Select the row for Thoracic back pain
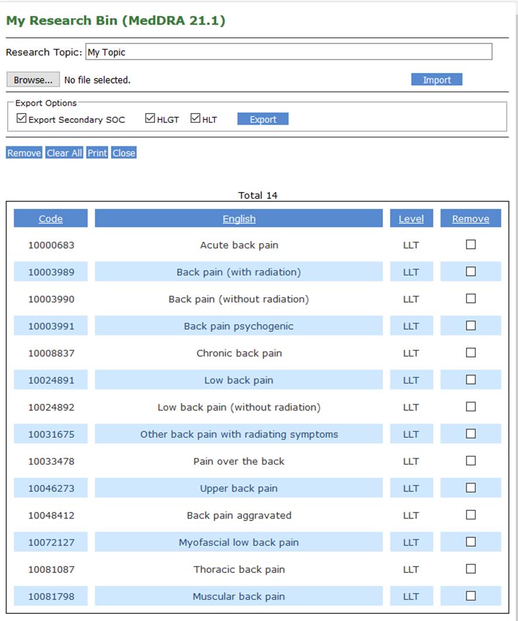The image size is (518, 621). coord(239,568)
